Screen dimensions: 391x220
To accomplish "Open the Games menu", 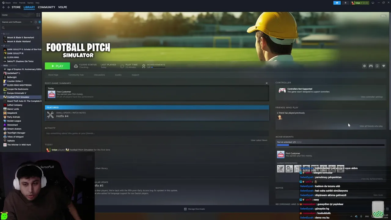I will [x=30, y=3].
